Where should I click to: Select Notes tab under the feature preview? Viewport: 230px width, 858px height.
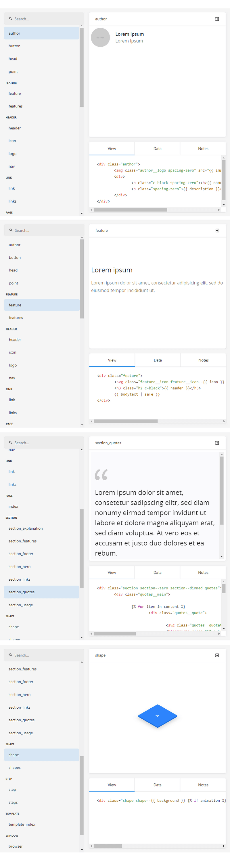(x=204, y=360)
